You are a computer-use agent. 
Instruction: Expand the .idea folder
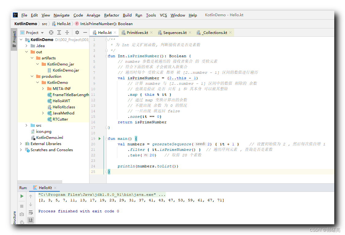(x=27, y=46)
